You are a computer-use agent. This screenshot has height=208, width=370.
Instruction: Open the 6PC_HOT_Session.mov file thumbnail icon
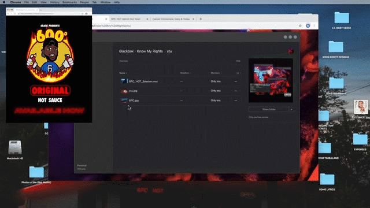(x=124, y=81)
